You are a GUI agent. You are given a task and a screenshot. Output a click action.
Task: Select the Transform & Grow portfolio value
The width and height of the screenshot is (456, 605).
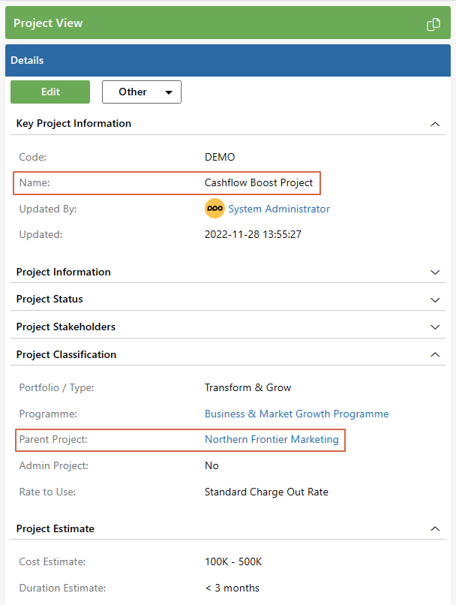pos(247,387)
